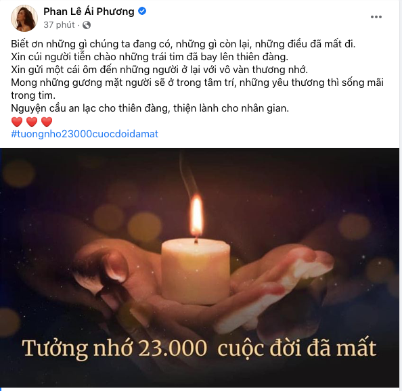Open hashtag #tuongnho23000cuocdoidamat
The image size is (402, 391).
[x=85, y=134]
